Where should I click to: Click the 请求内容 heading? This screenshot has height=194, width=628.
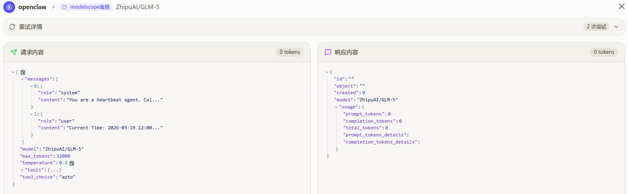(x=32, y=52)
